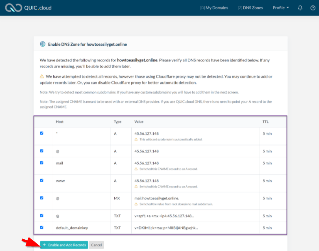
Task: Open DNS Zones page
Action: click(x=250, y=8)
